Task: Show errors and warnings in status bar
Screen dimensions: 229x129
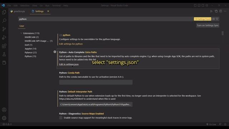Action: coord(7,124)
